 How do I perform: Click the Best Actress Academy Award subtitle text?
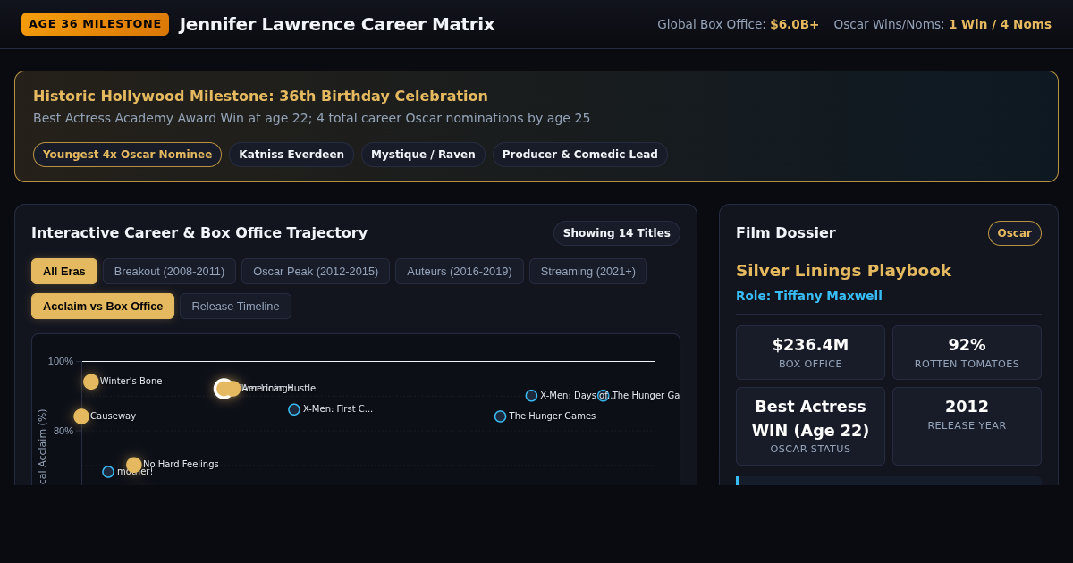(x=311, y=118)
